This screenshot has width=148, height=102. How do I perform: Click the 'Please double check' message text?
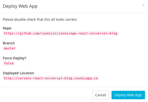pyautogui.click(x=40, y=19)
